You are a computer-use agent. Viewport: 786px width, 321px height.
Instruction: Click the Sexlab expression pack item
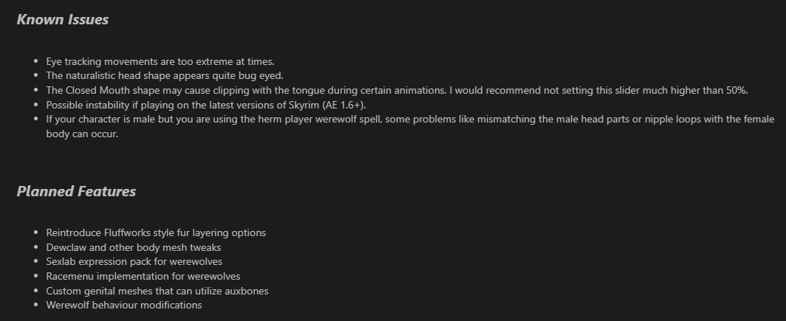pyautogui.click(x=134, y=261)
